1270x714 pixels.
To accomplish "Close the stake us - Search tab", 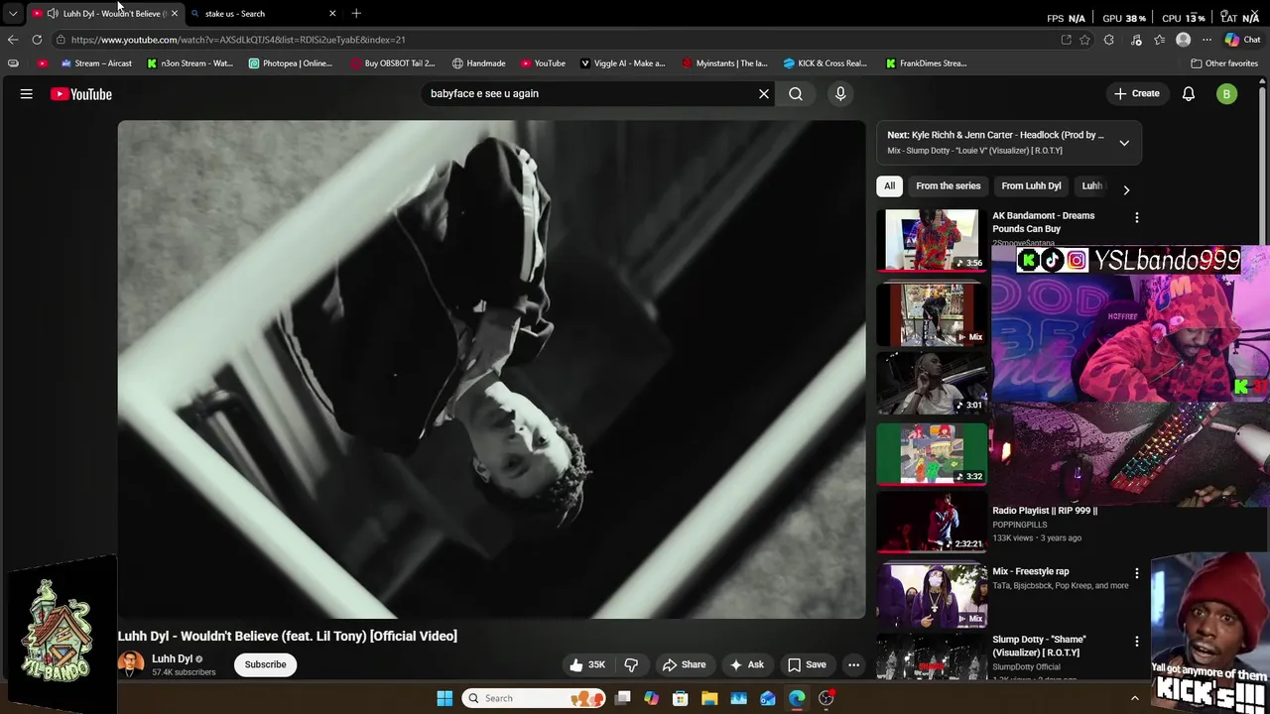I will [x=332, y=14].
